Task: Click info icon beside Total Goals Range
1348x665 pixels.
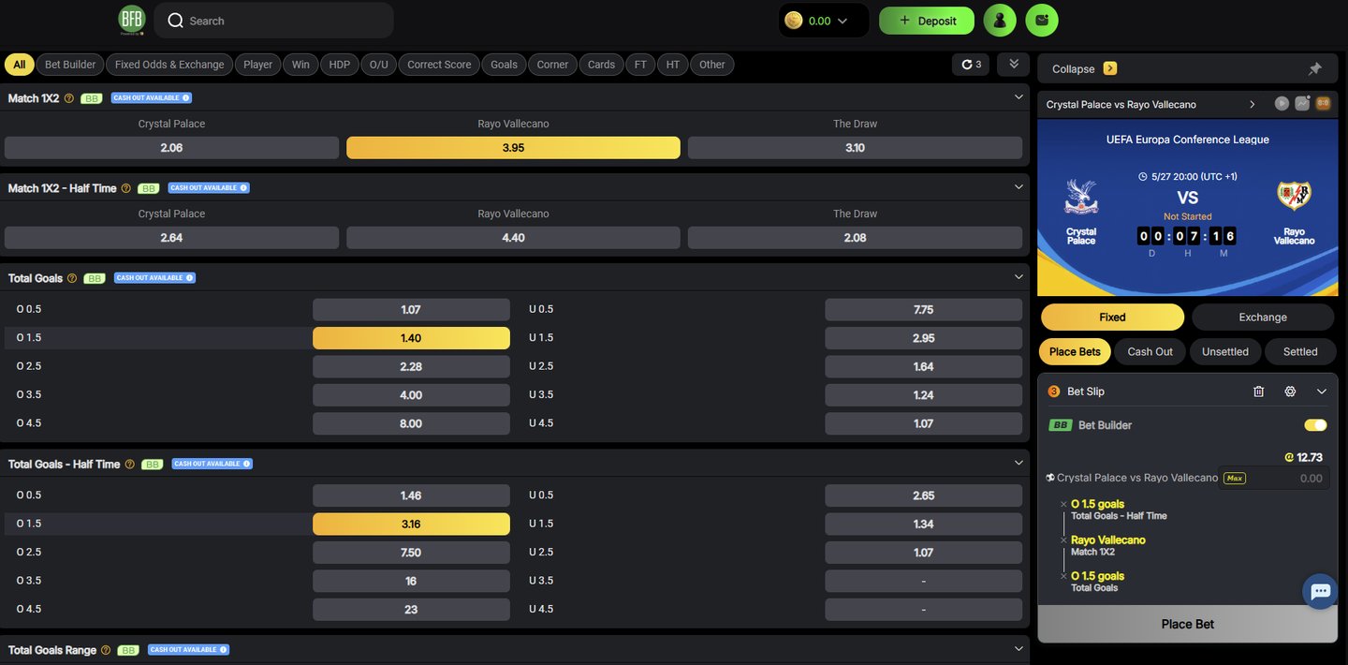Action: 106,650
